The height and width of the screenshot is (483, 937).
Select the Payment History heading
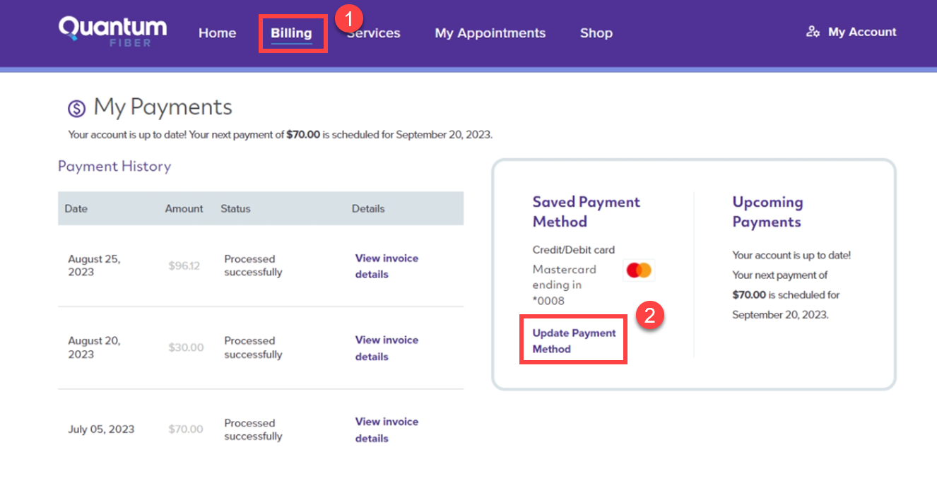click(114, 166)
